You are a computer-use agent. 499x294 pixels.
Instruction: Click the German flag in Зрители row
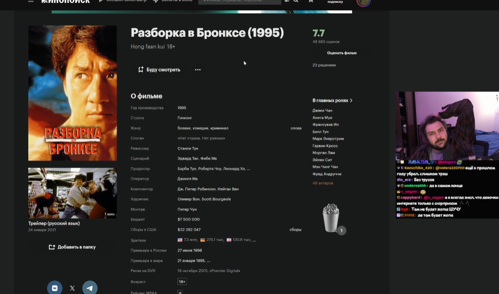[203, 240]
